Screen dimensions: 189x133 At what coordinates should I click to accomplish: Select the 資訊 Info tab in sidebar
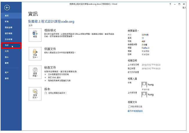click(11, 16)
